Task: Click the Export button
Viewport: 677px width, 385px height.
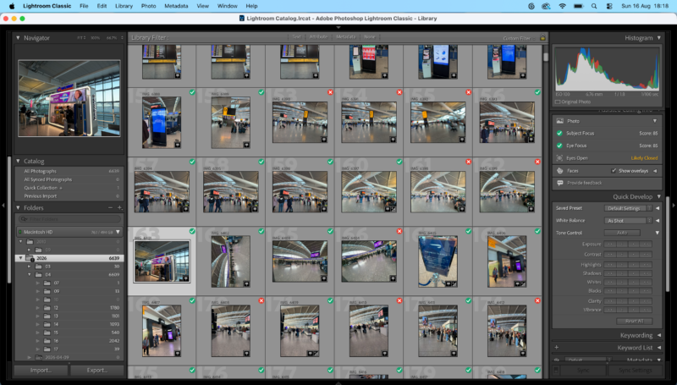Action: point(96,370)
